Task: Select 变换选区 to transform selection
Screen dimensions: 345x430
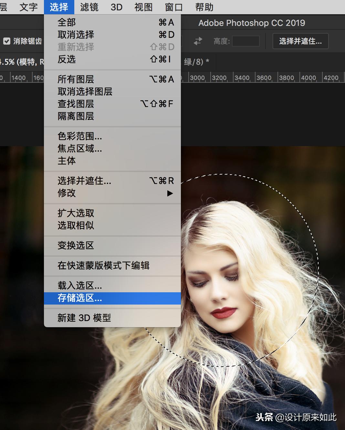Action: pyautogui.click(x=75, y=246)
